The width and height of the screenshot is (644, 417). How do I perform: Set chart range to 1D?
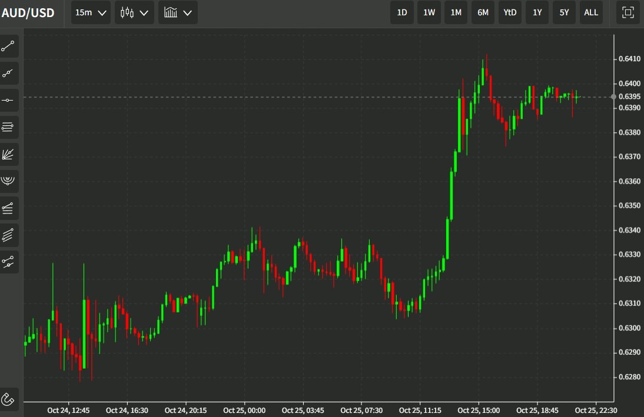(402, 13)
